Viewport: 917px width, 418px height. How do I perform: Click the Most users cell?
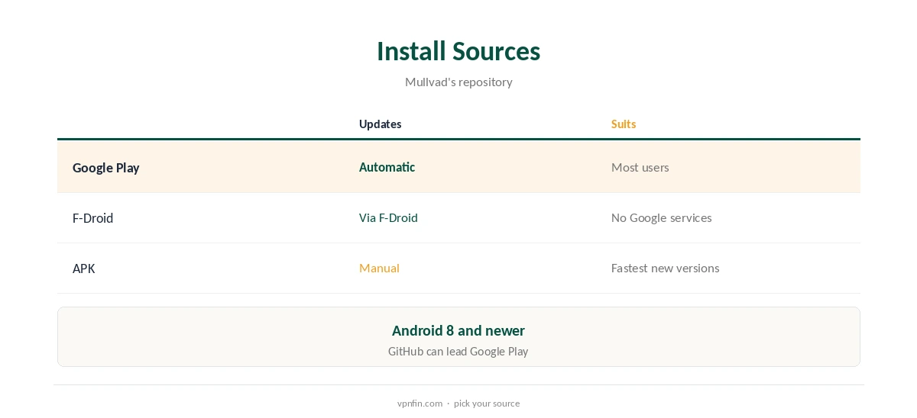coord(640,167)
